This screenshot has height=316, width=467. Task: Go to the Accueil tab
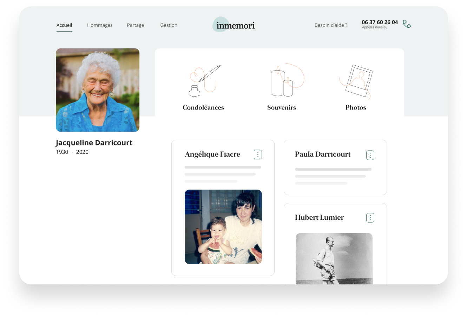pos(64,25)
